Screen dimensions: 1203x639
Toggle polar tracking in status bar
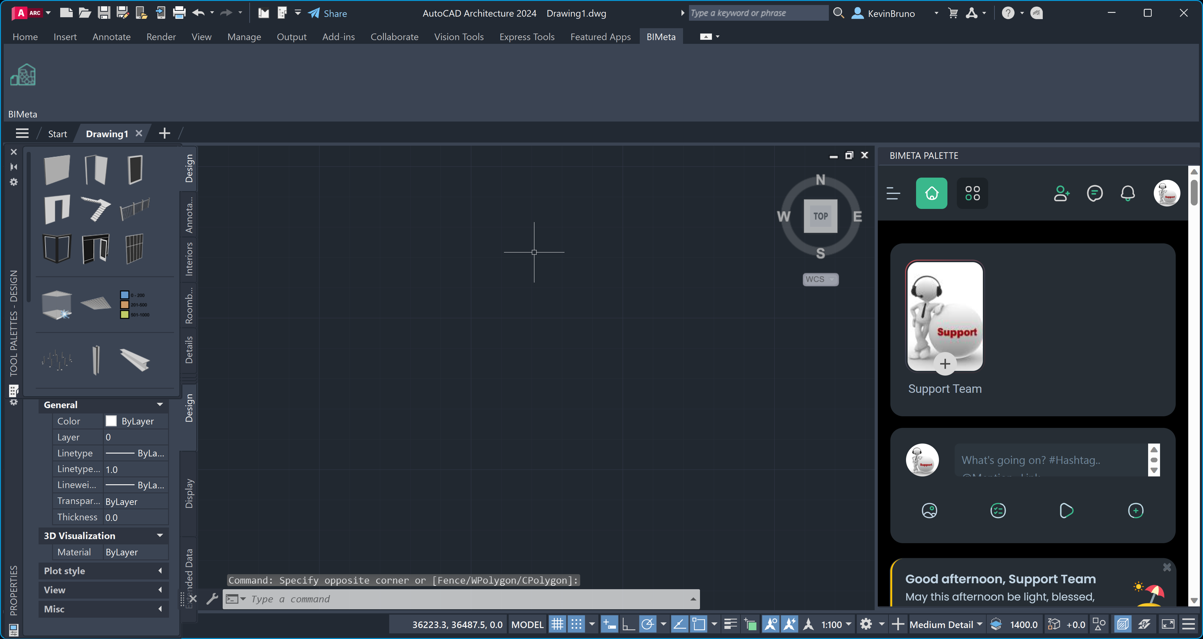tap(648, 625)
